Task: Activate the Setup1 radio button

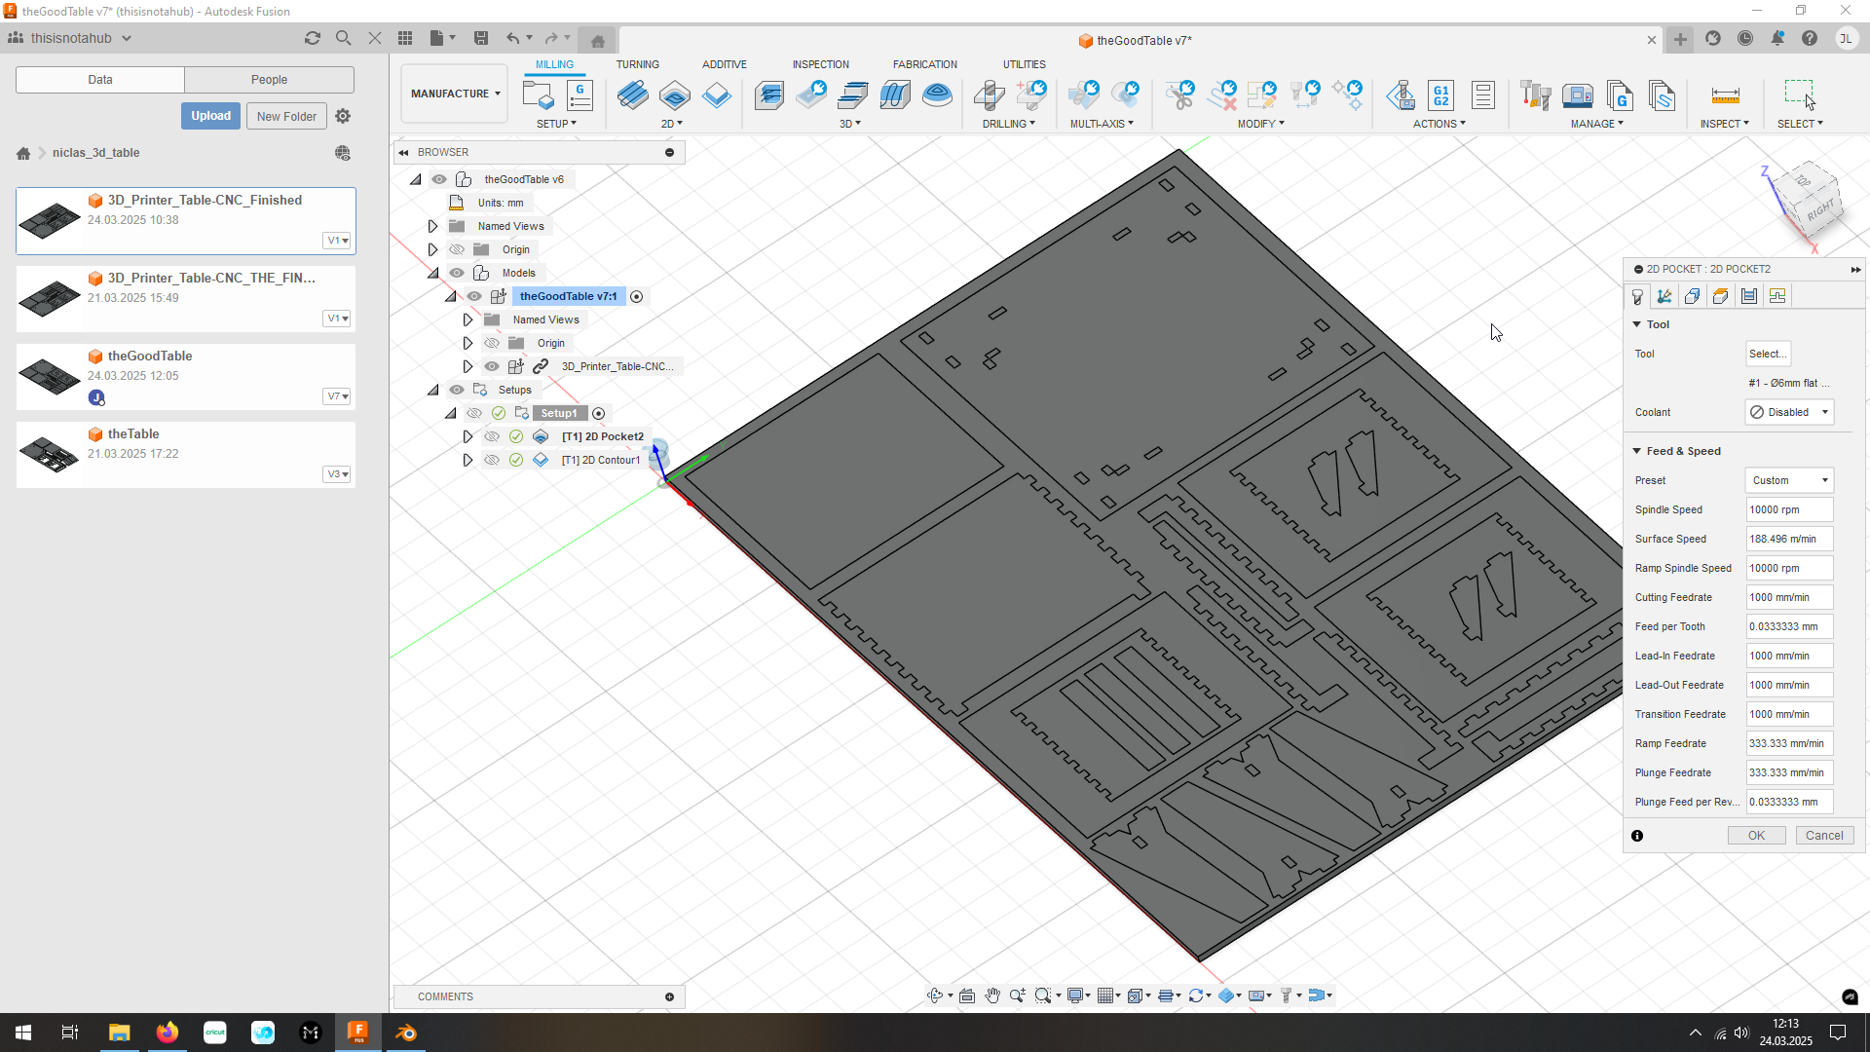Action: (x=599, y=413)
